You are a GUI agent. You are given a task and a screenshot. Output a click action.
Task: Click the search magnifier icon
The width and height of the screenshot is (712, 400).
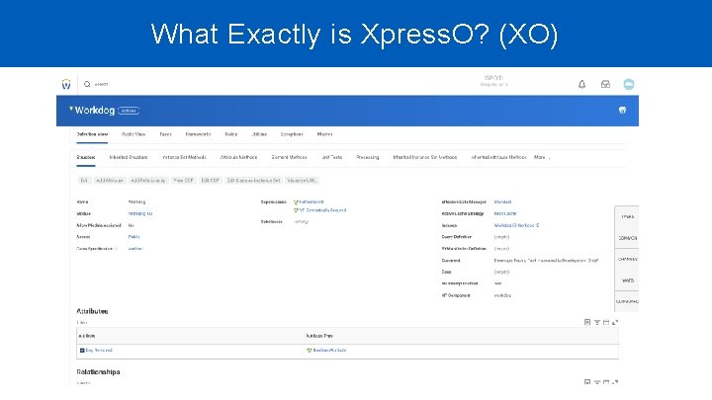click(x=87, y=84)
